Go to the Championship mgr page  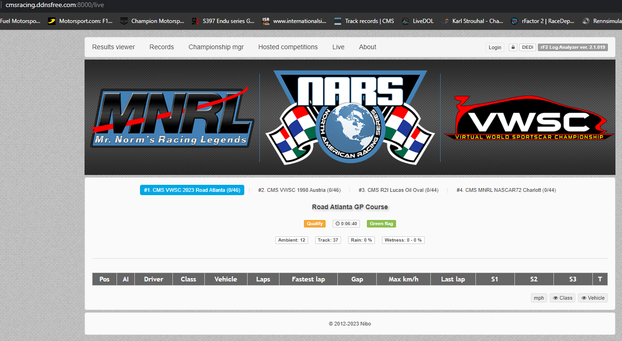(216, 47)
